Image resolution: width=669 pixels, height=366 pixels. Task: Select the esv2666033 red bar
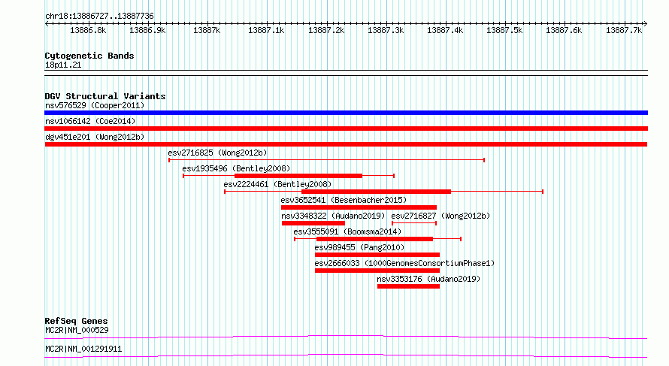point(377,271)
